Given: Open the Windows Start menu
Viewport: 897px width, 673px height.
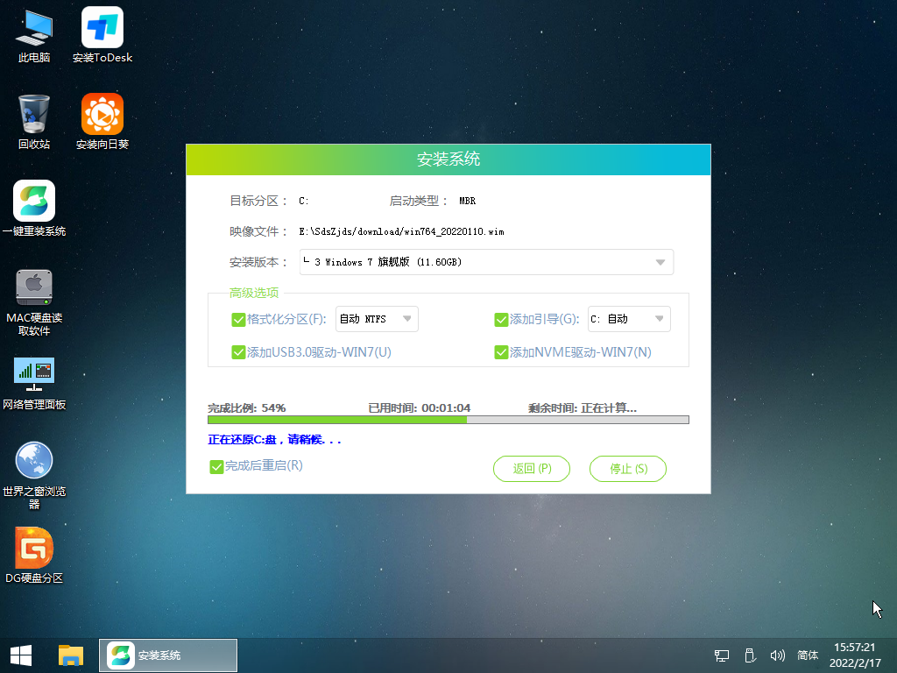Looking at the screenshot, I should (x=19, y=655).
